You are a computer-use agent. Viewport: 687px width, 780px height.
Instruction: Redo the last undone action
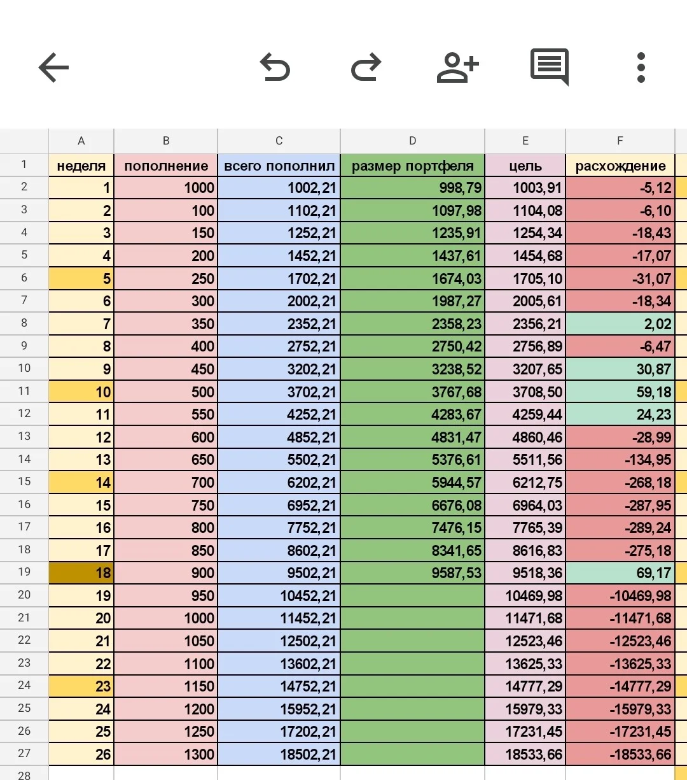tap(366, 67)
